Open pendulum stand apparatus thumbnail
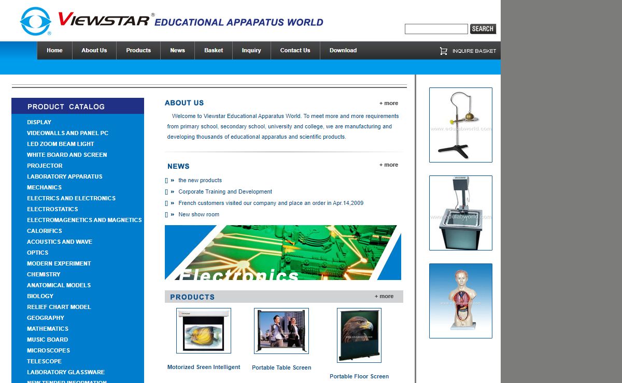622x383 pixels. pyautogui.click(x=461, y=125)
